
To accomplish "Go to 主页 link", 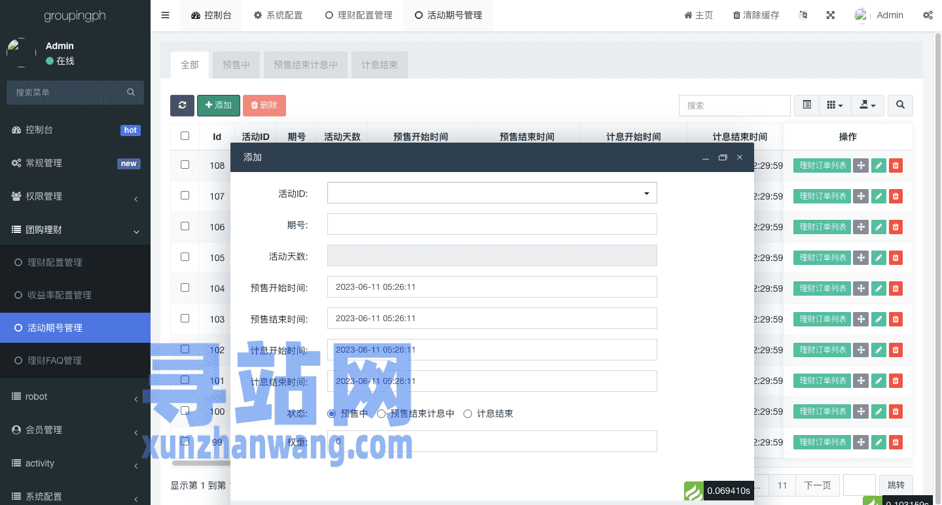I will pyautogui.click(x=698, y=15).
